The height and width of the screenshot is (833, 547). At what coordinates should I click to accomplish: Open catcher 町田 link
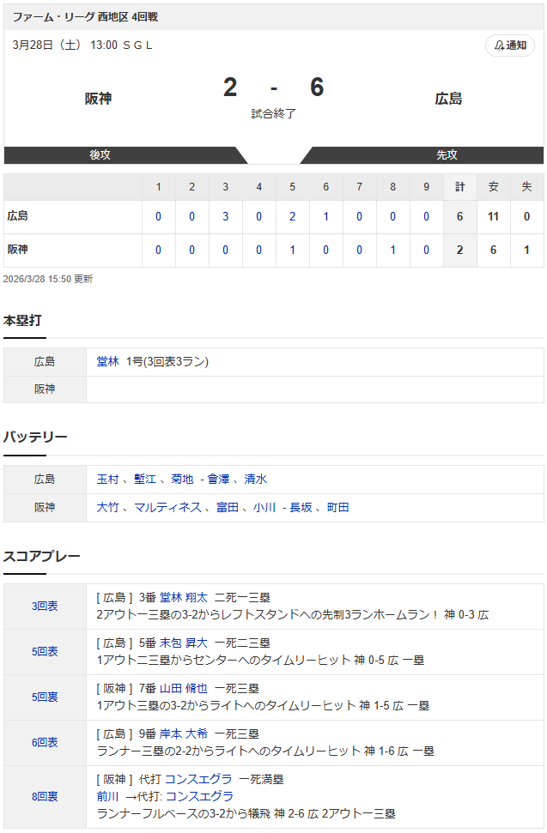338,507
